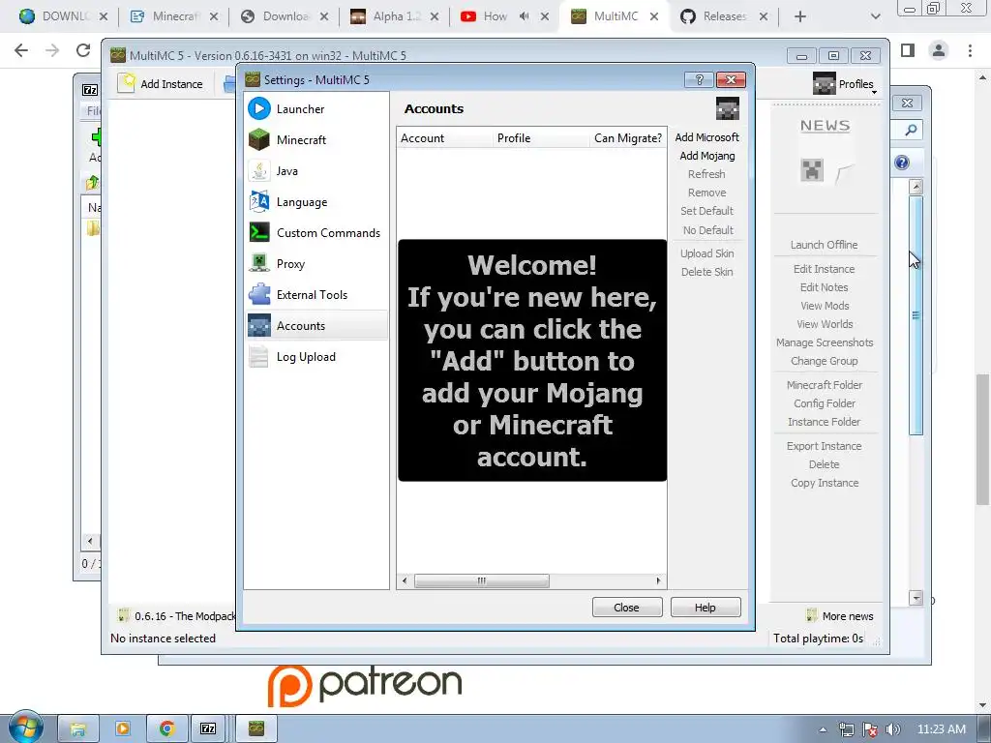Image resolution: width=991 pixels, height=743 pixels.
Task: Click the Profile column header
Action: [541, 137]
